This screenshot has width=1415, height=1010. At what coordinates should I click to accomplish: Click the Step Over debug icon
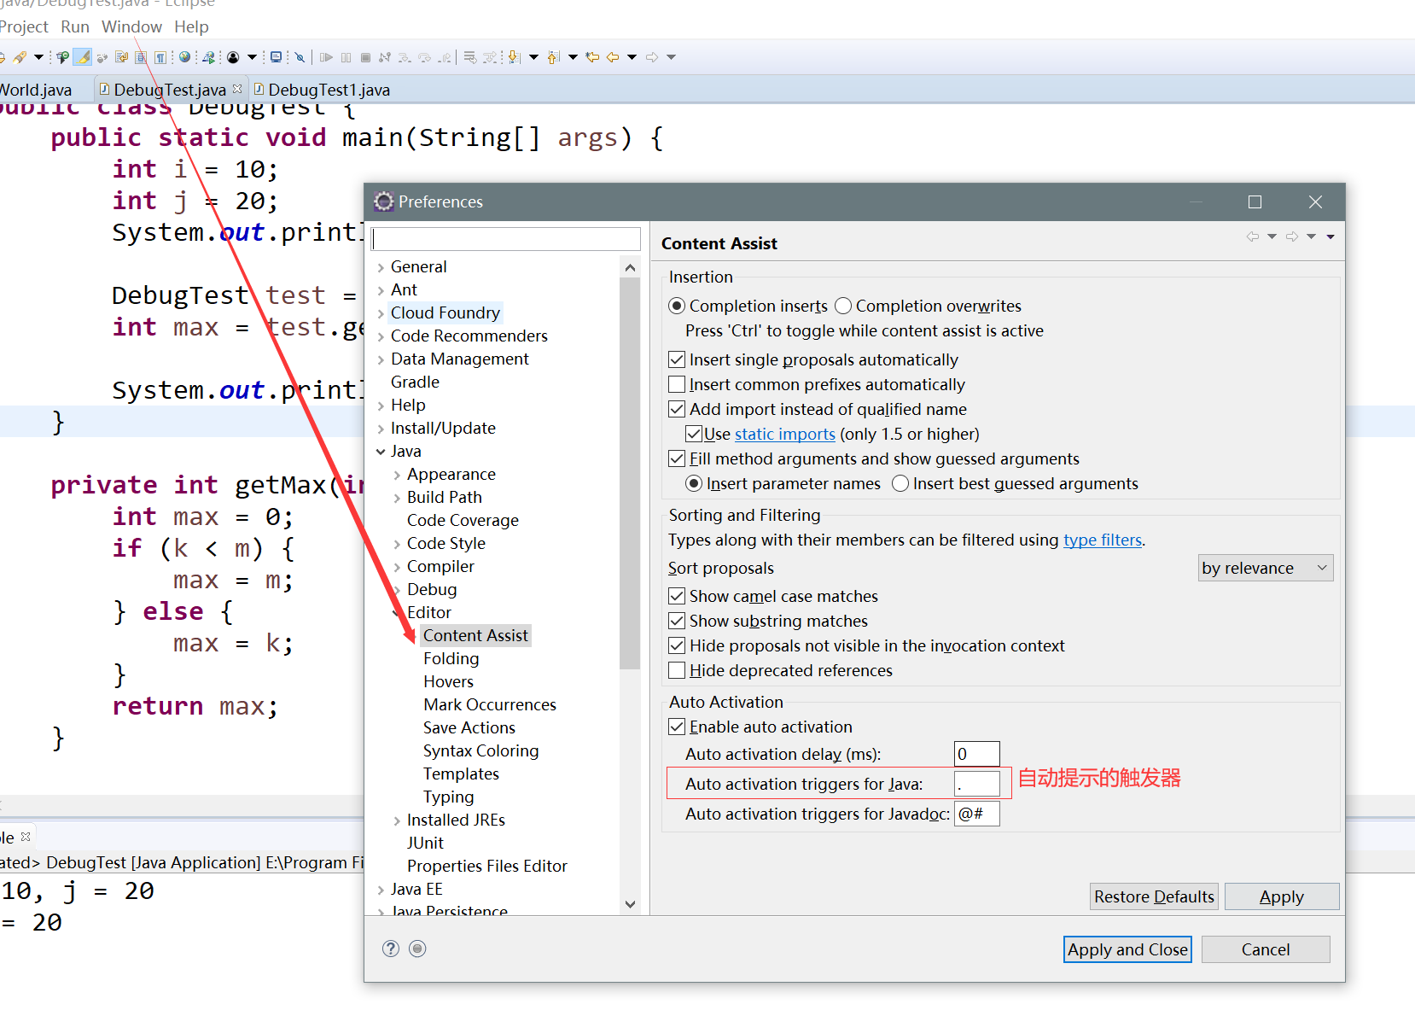[424, 57]
